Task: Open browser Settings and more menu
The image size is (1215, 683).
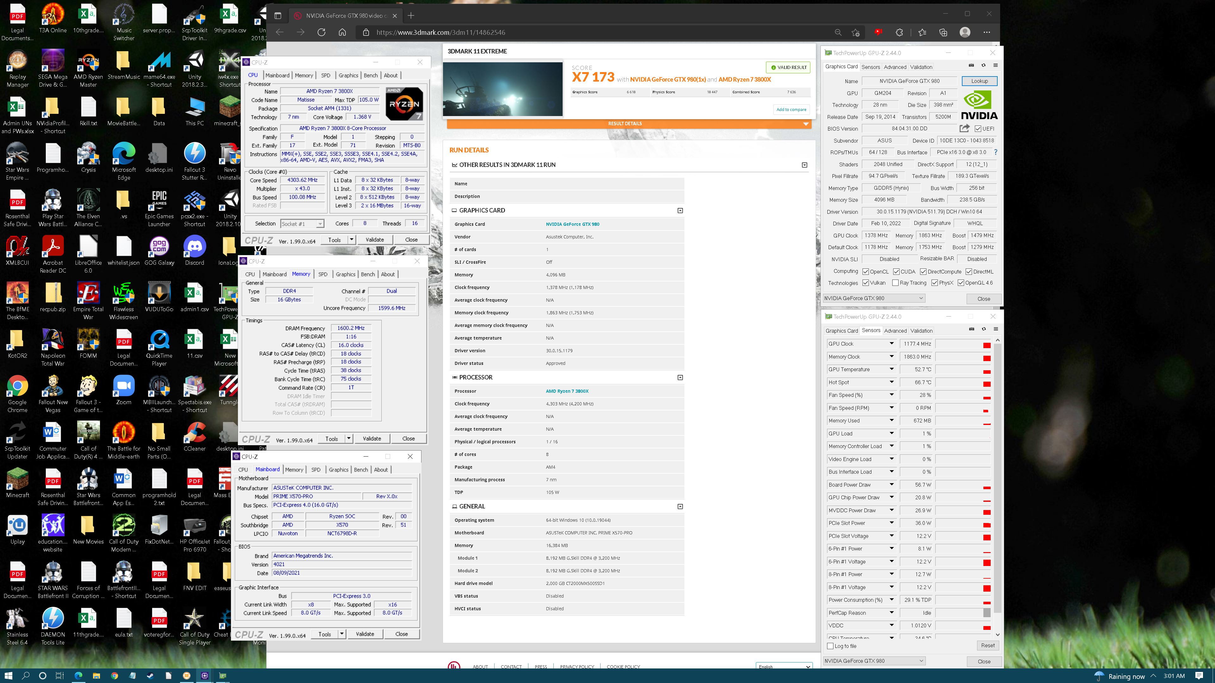Action: tap(987, 33)
